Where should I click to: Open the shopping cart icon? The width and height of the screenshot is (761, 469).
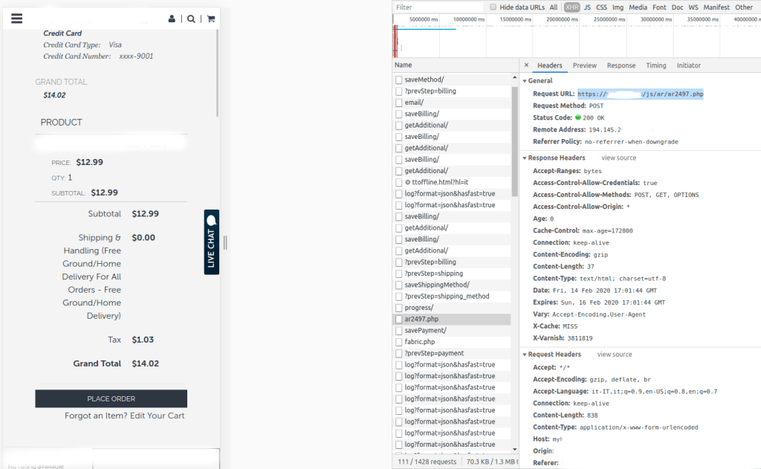pos(211,19)
